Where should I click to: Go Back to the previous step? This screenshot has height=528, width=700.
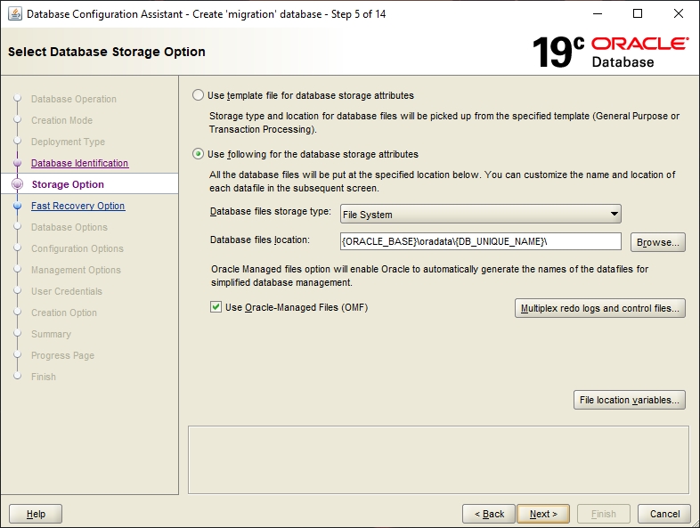489,514
